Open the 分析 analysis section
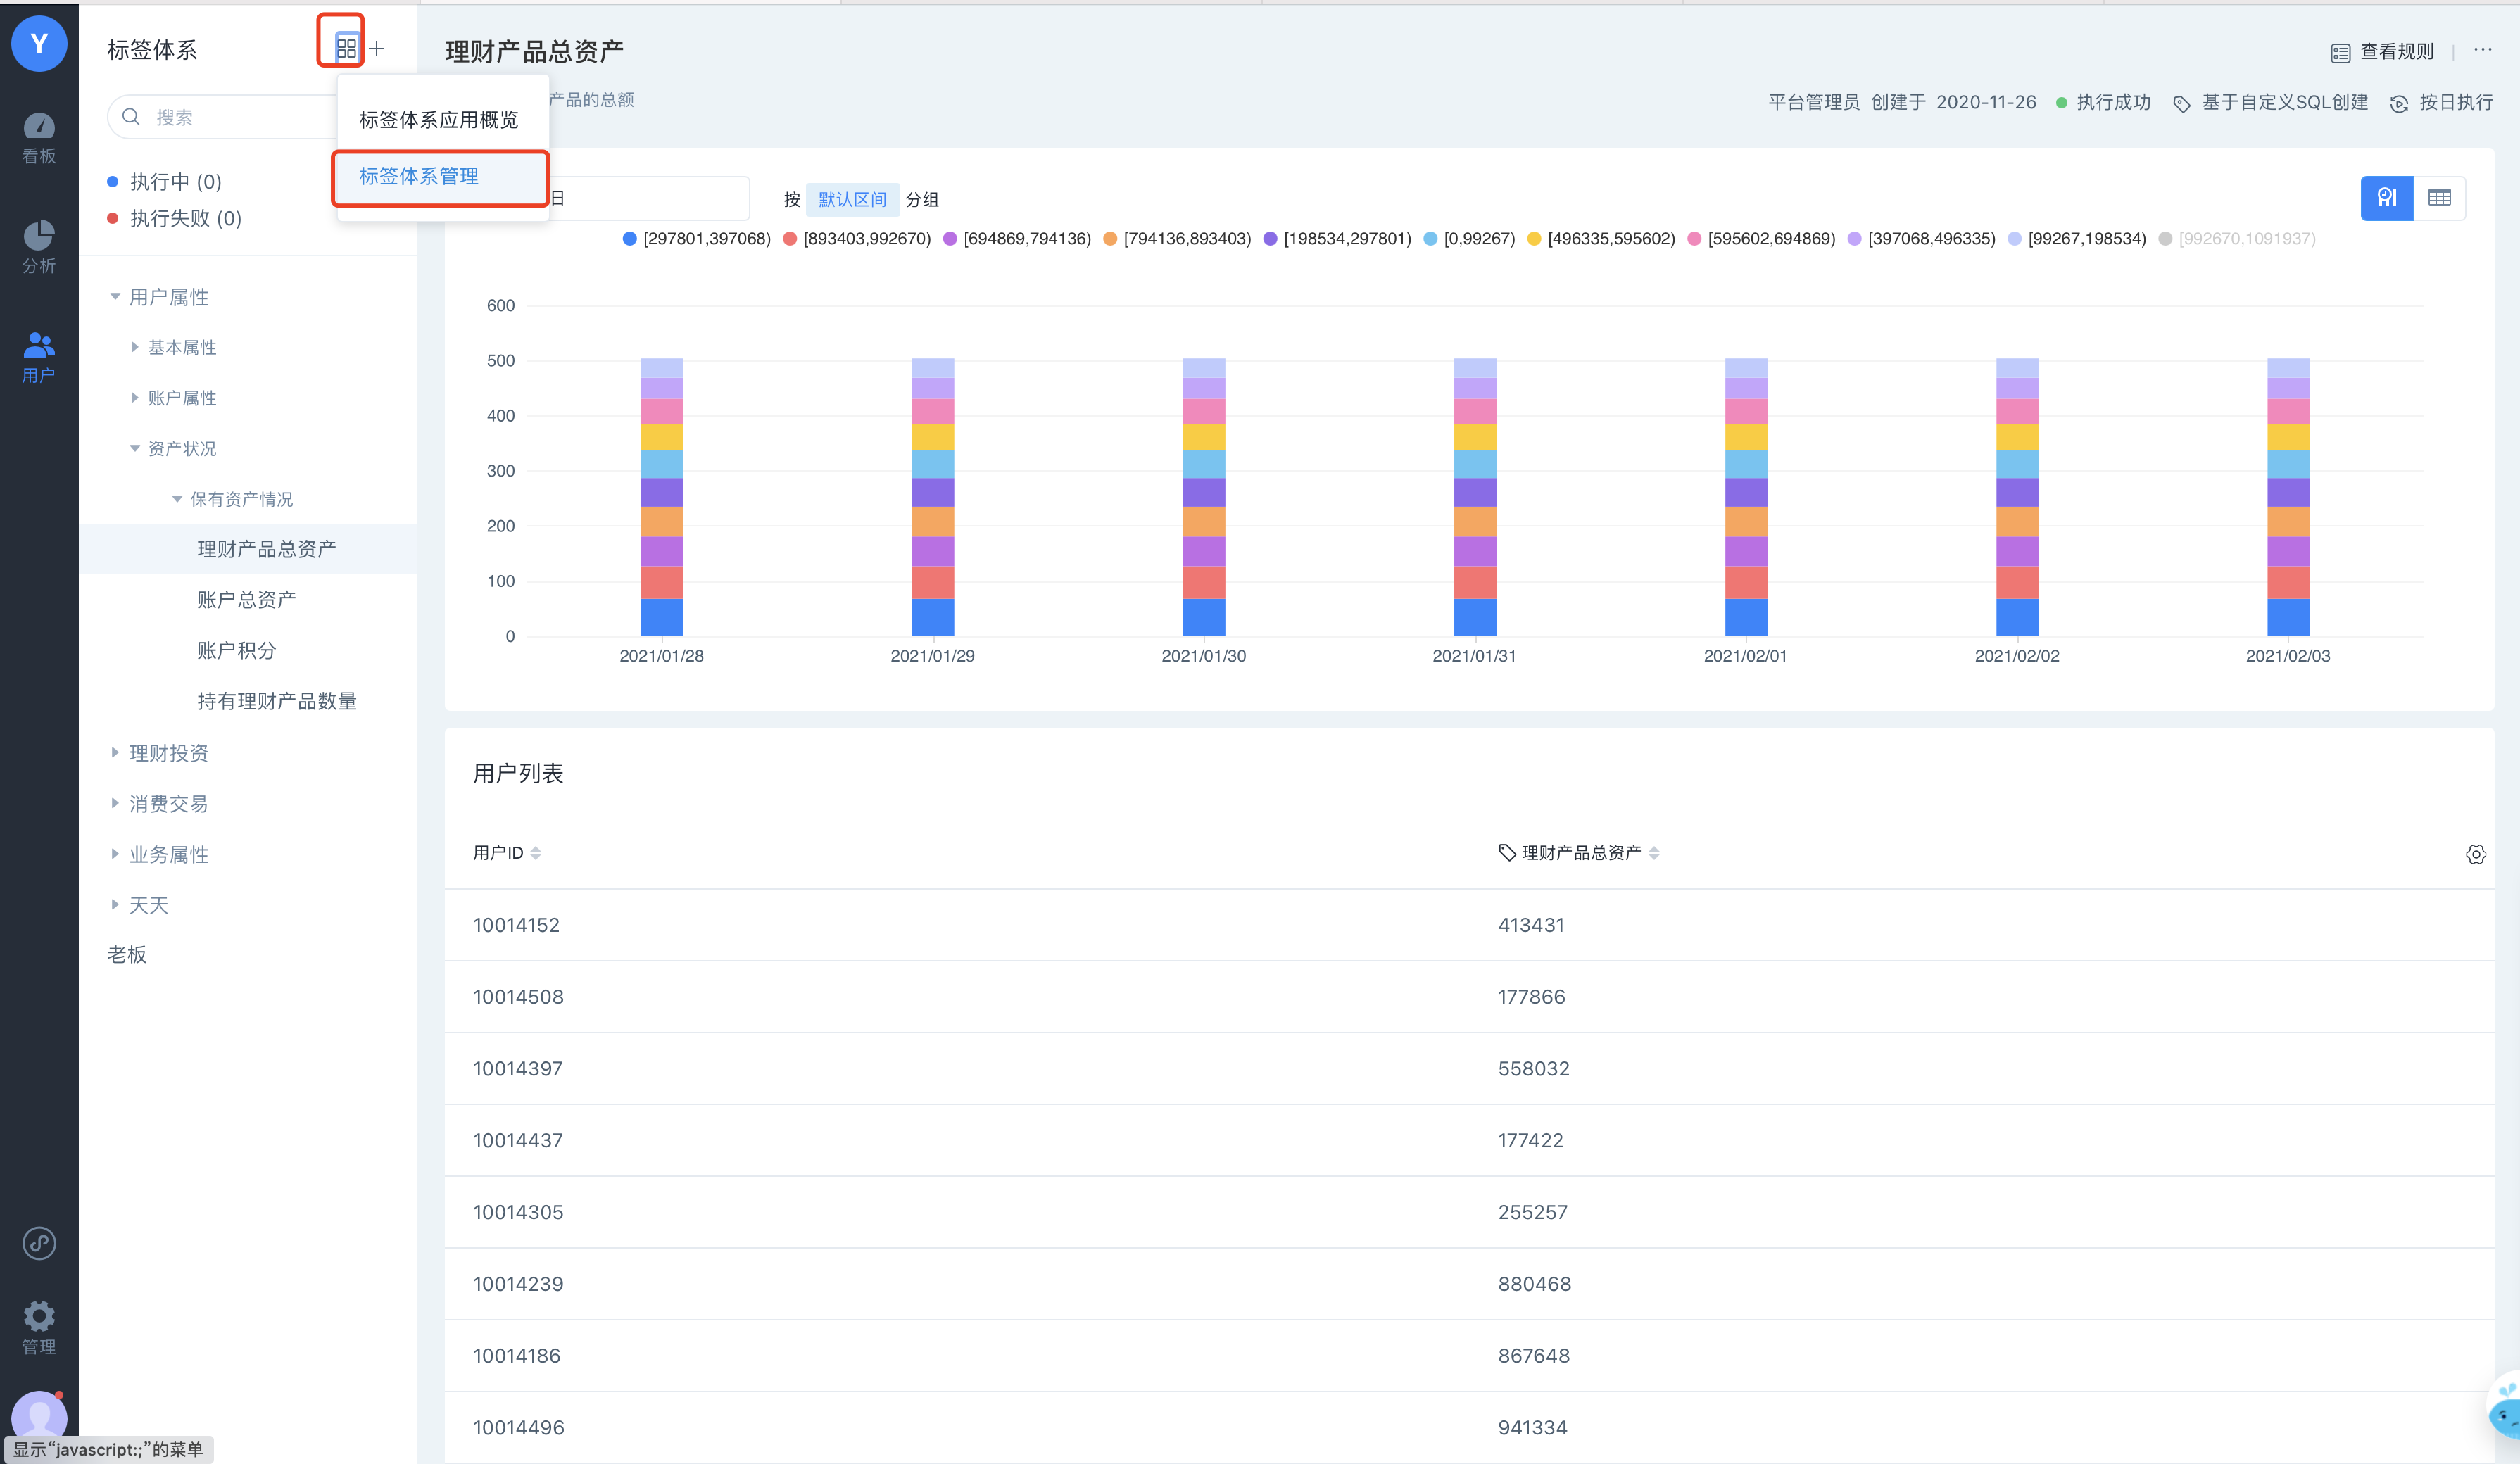The height and width of the screenshot is (1464, 2520). [39, 247]
